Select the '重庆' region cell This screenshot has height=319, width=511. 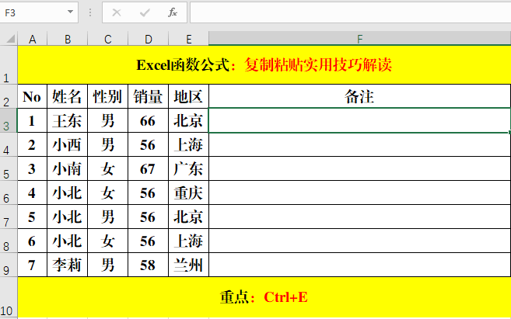[189, 192]
